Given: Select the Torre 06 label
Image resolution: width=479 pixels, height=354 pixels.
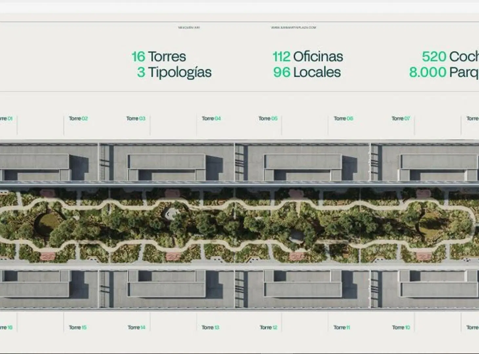Looking at the screenshot, I should [343, 118].
